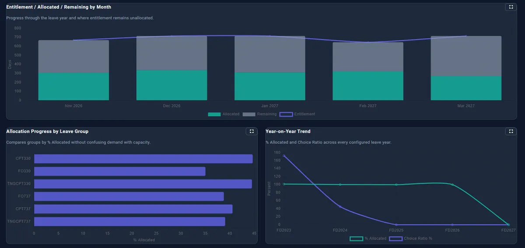This screenshot has height=248, width=525.
Task: Click the Year-on-Year Trend title
Action: point(288,131)
